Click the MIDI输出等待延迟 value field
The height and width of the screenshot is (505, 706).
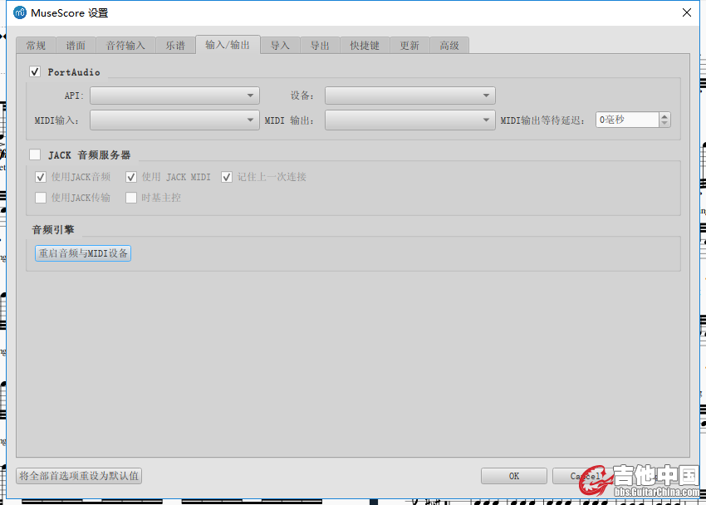[x=627, y=120]
